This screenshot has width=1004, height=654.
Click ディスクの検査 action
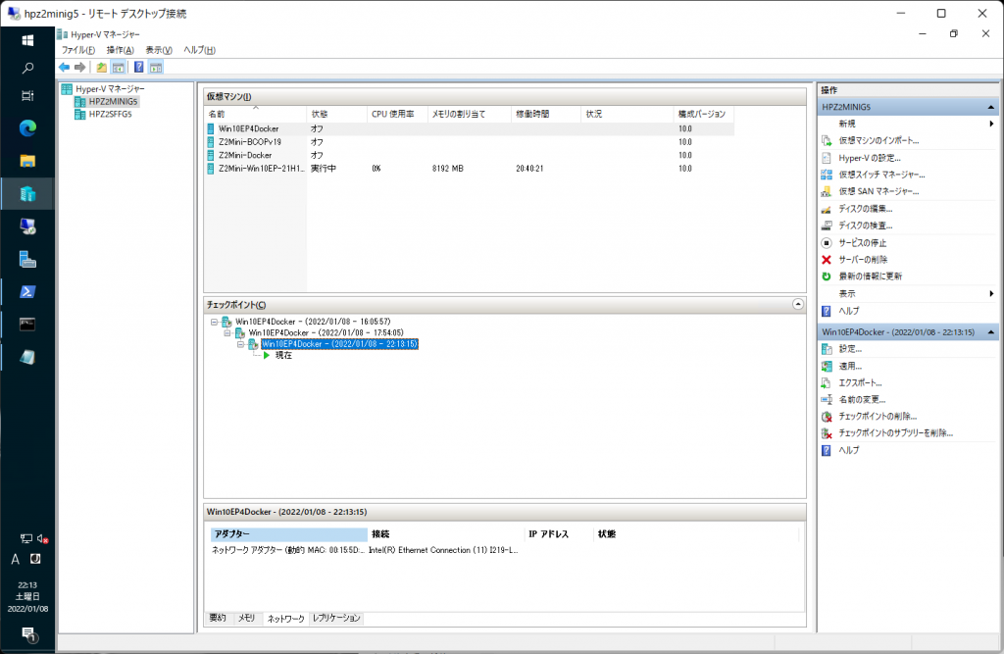pos(865,226)
